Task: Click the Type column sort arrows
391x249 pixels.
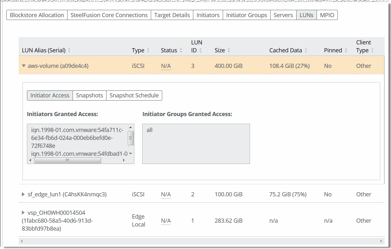Action: coord(148,50)
